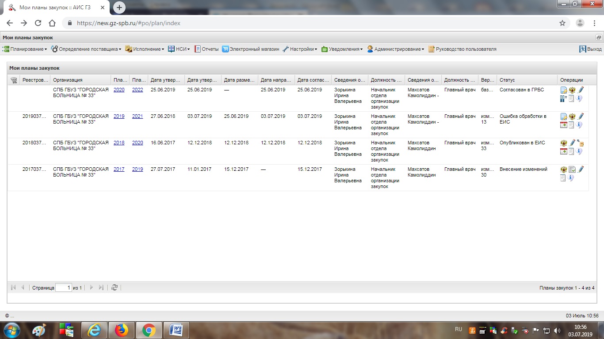604x339 pixels.
Task: Click the document sheet icon in the 'Опубликован в ЕИС' row
Action: (x=572, y=151)
